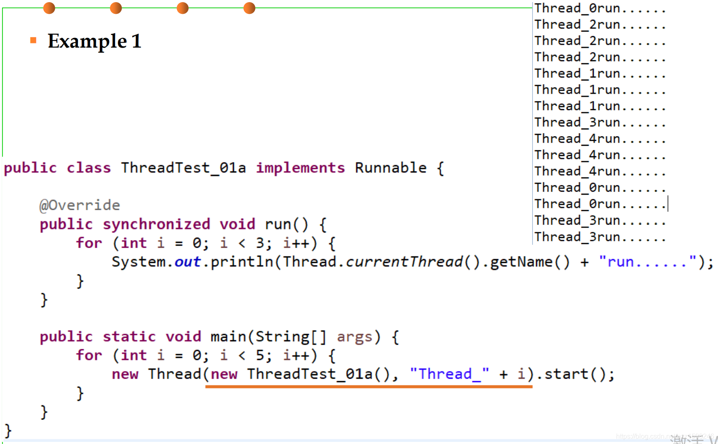Viewport: 718px width, 444px height.
Task: Click the "args" parameter
Action: pos(354,337)
